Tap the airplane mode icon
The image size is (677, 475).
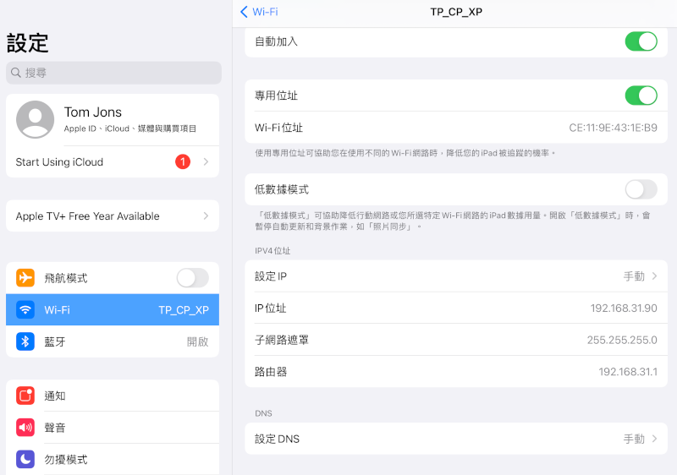(x=25, y=278)
